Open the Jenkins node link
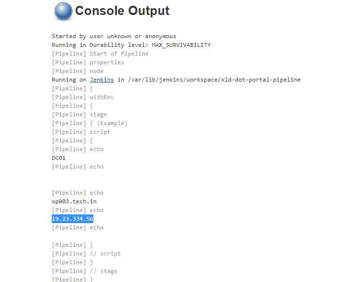Image resolution: width=355 pixels, height=282 pixels. click(102, 80)
